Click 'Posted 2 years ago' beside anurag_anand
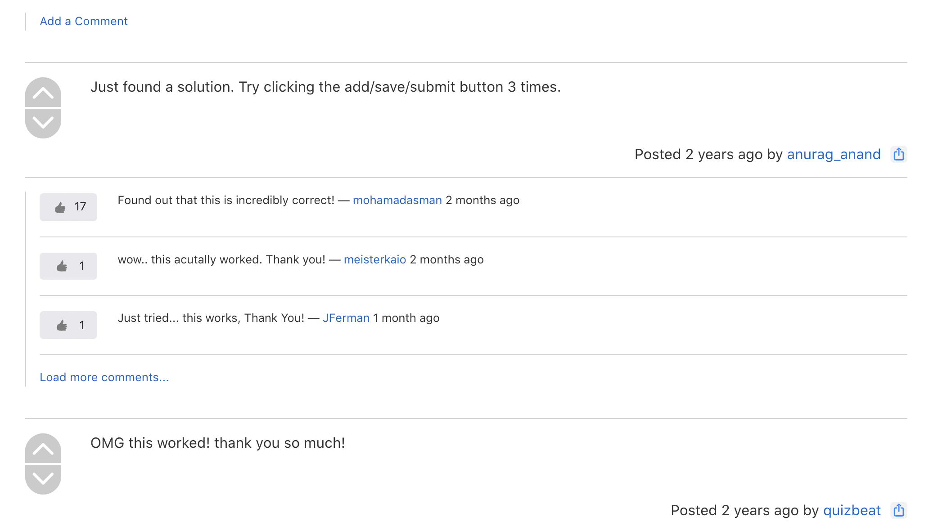The height and width of the screenshot is (526, 929). pos(699,154)
